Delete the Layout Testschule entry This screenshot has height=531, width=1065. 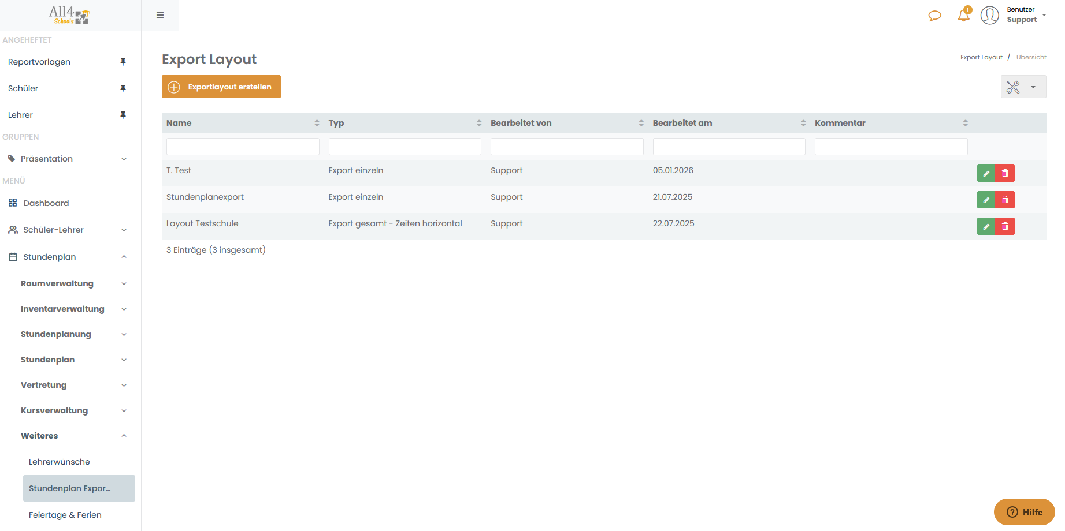point(1005,226)
